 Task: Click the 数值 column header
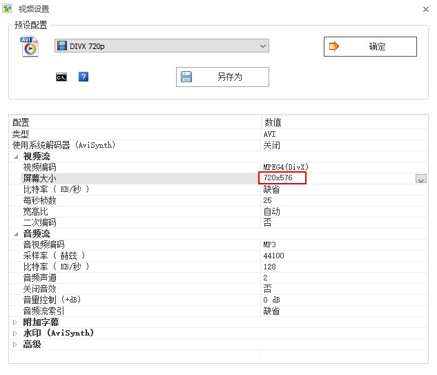click(x=273, y=122)
